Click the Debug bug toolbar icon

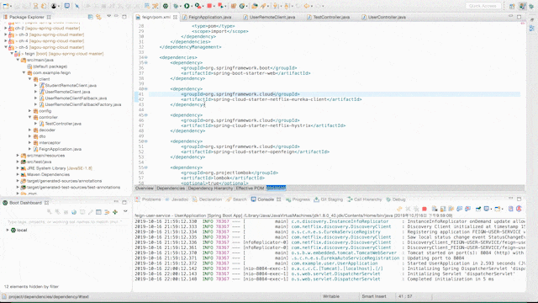(x=177, y=6)
